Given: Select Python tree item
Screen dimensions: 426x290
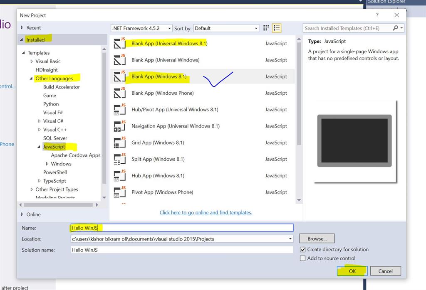Looking at the screenshot, I should tap(51, 104).
